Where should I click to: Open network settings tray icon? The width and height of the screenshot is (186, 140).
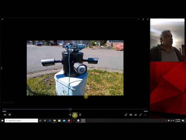pyautogui.click(x=171, y=120)
